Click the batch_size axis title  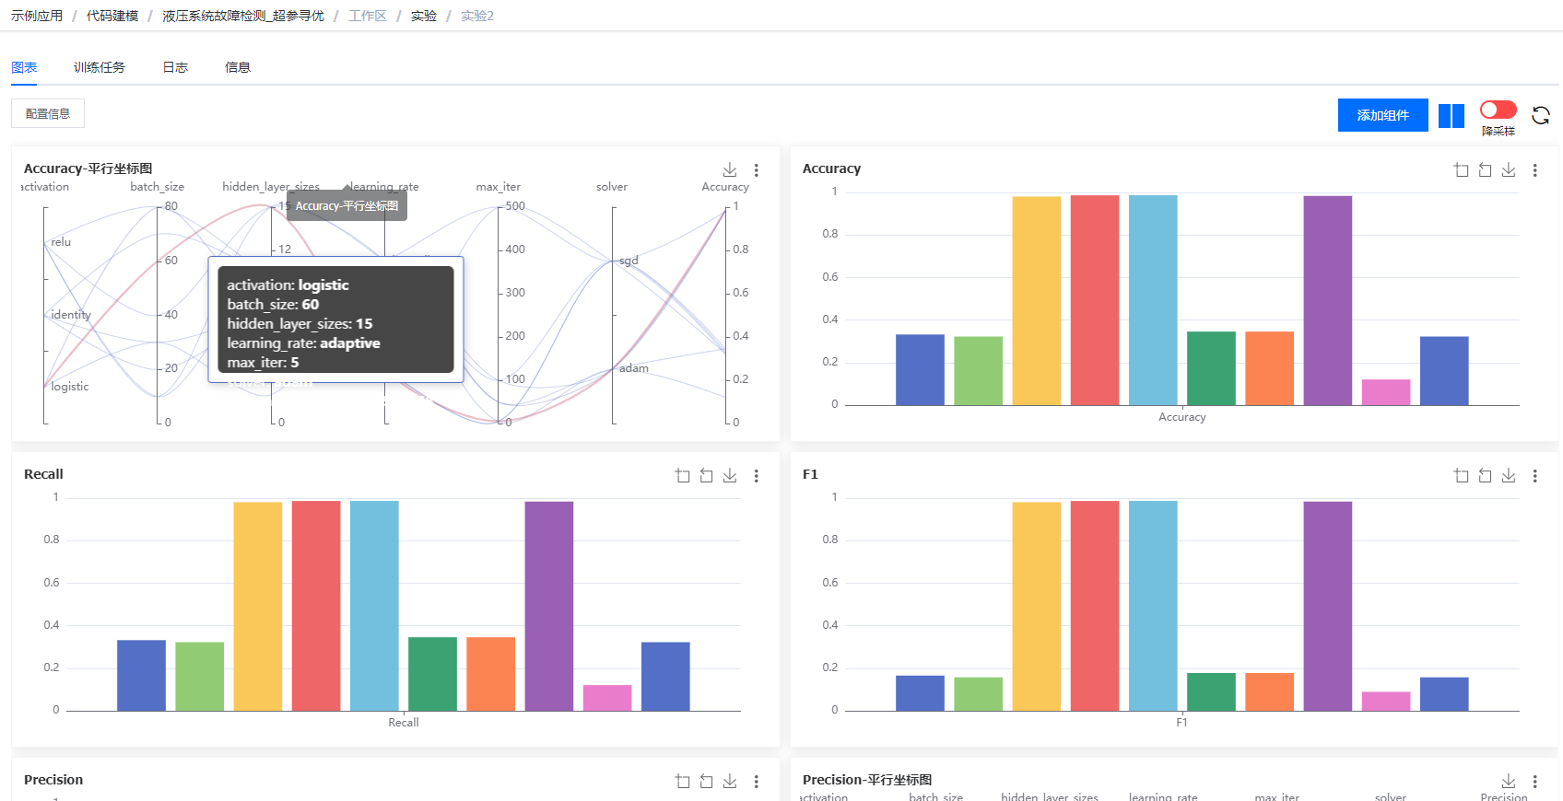157,187
